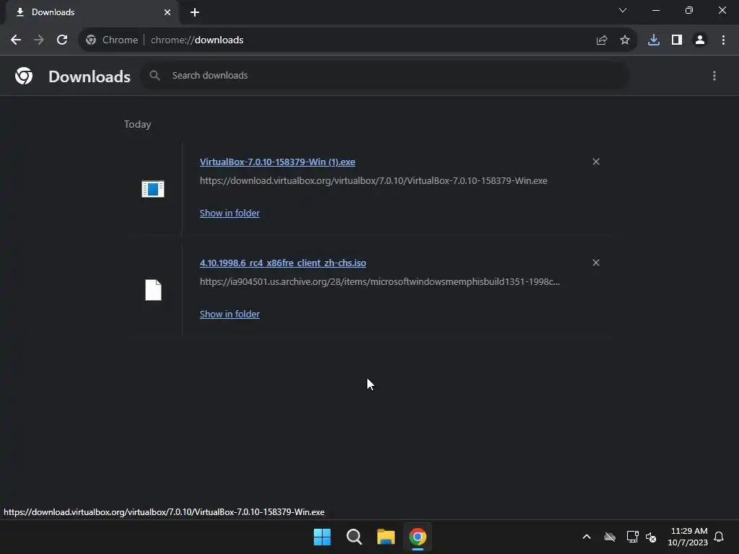Open taskbar Search
This screenshot has width=739, height=554.
pyautogui.click(x=354, y=537)
